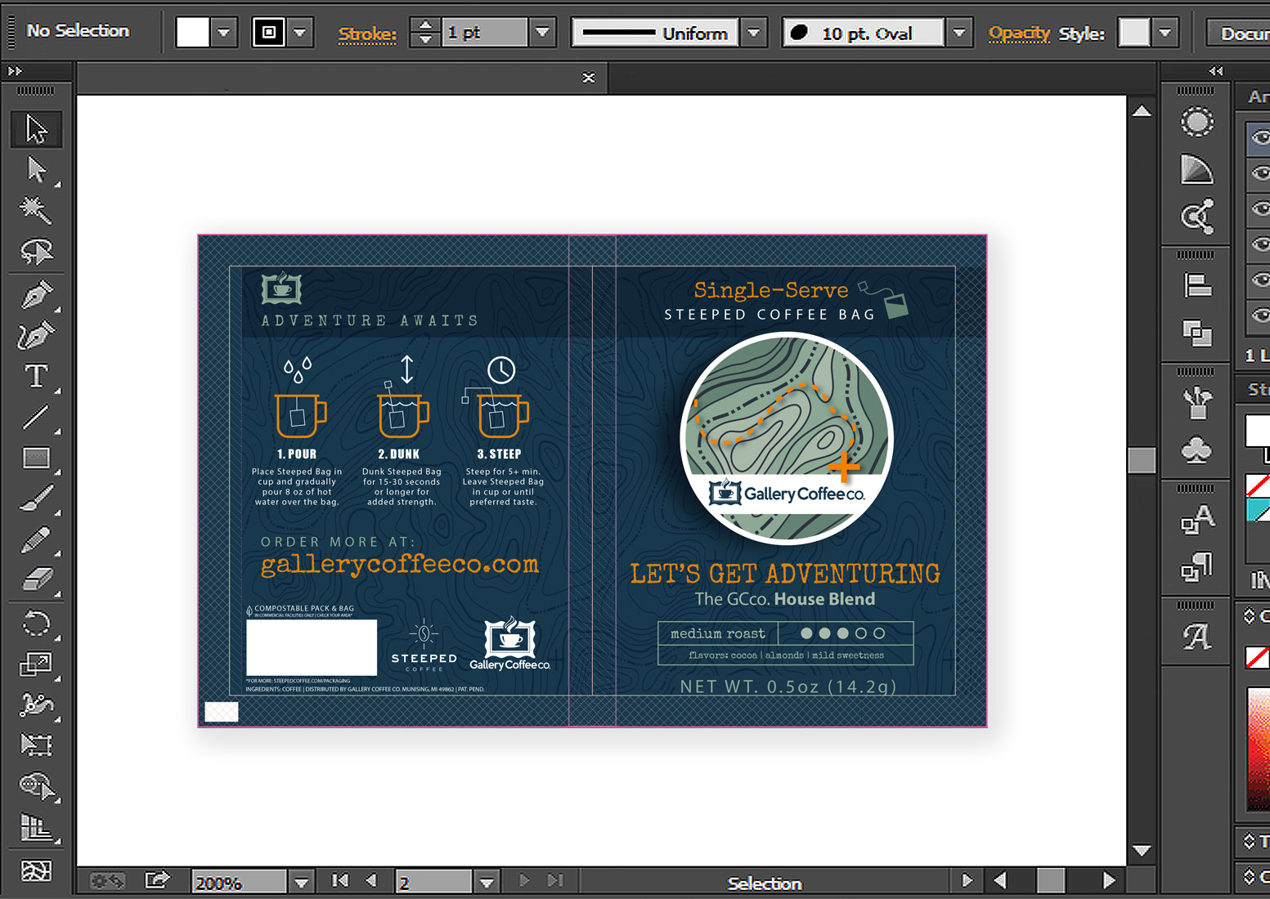Select the Column Graph tool
Viewport: 1270px width, 899px height.
36,827
